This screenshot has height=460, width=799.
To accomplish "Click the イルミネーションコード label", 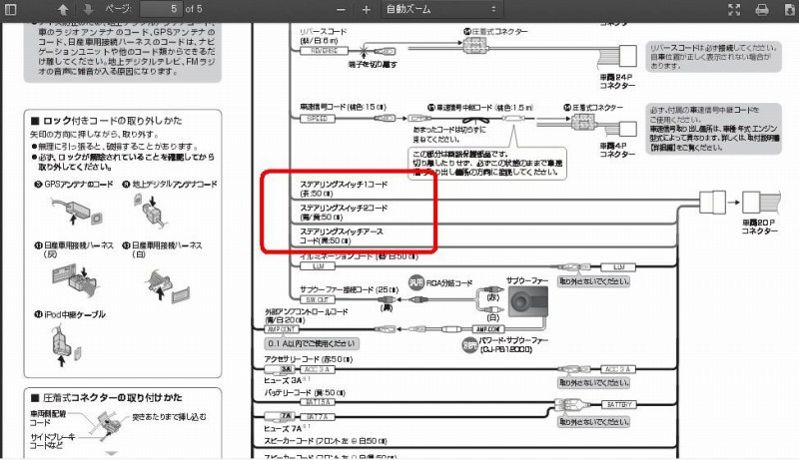I will point(359,256).
